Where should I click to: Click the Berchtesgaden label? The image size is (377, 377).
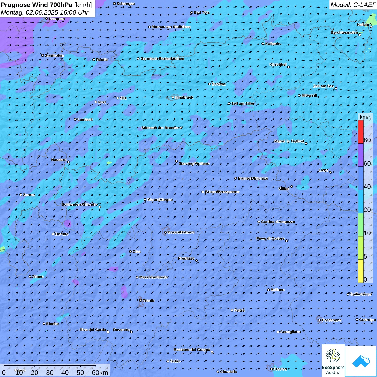344,33
